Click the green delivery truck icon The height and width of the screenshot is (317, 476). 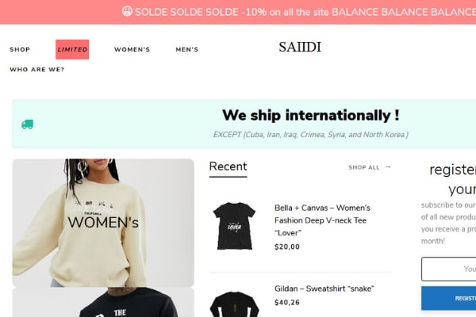(x=27, y=124)
